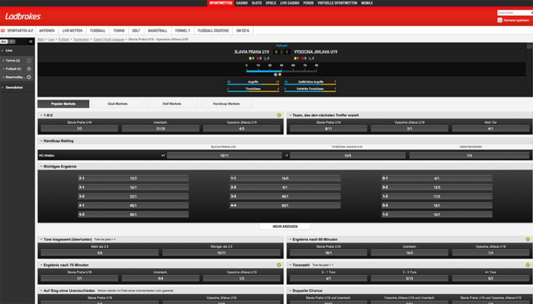Viewport: 533px width, 304px height.
Task: Collapse the left sidebar with double-arrow icon
Action: click(x=30, y=41)
